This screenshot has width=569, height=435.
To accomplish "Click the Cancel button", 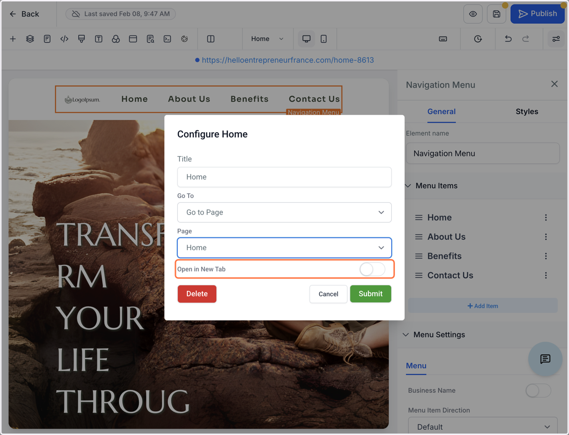I will click(328, 294).
